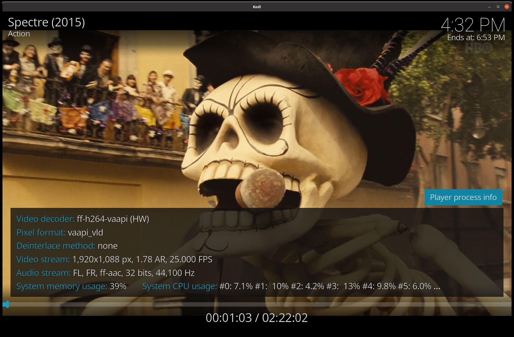Click the Ends at: 6:53 PM text
The width and height of the screenshot is (514, 337).
click(476, 37)
